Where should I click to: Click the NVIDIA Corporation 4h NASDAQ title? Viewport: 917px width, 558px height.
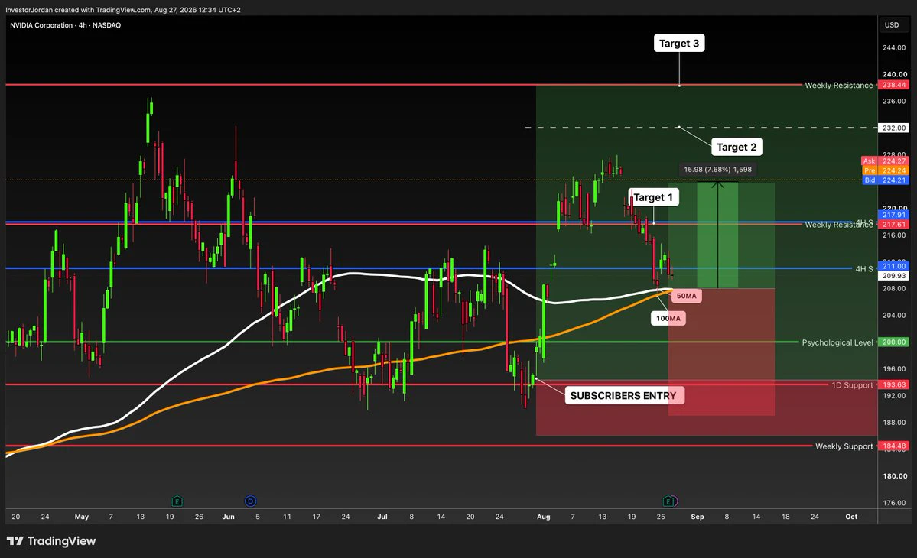tap(66, 25)
